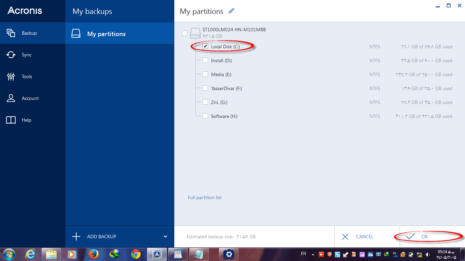The width and height of the screenshot is (465, 261).
Task: Click the Acronis logo
Action: click(x=25, y=11)
